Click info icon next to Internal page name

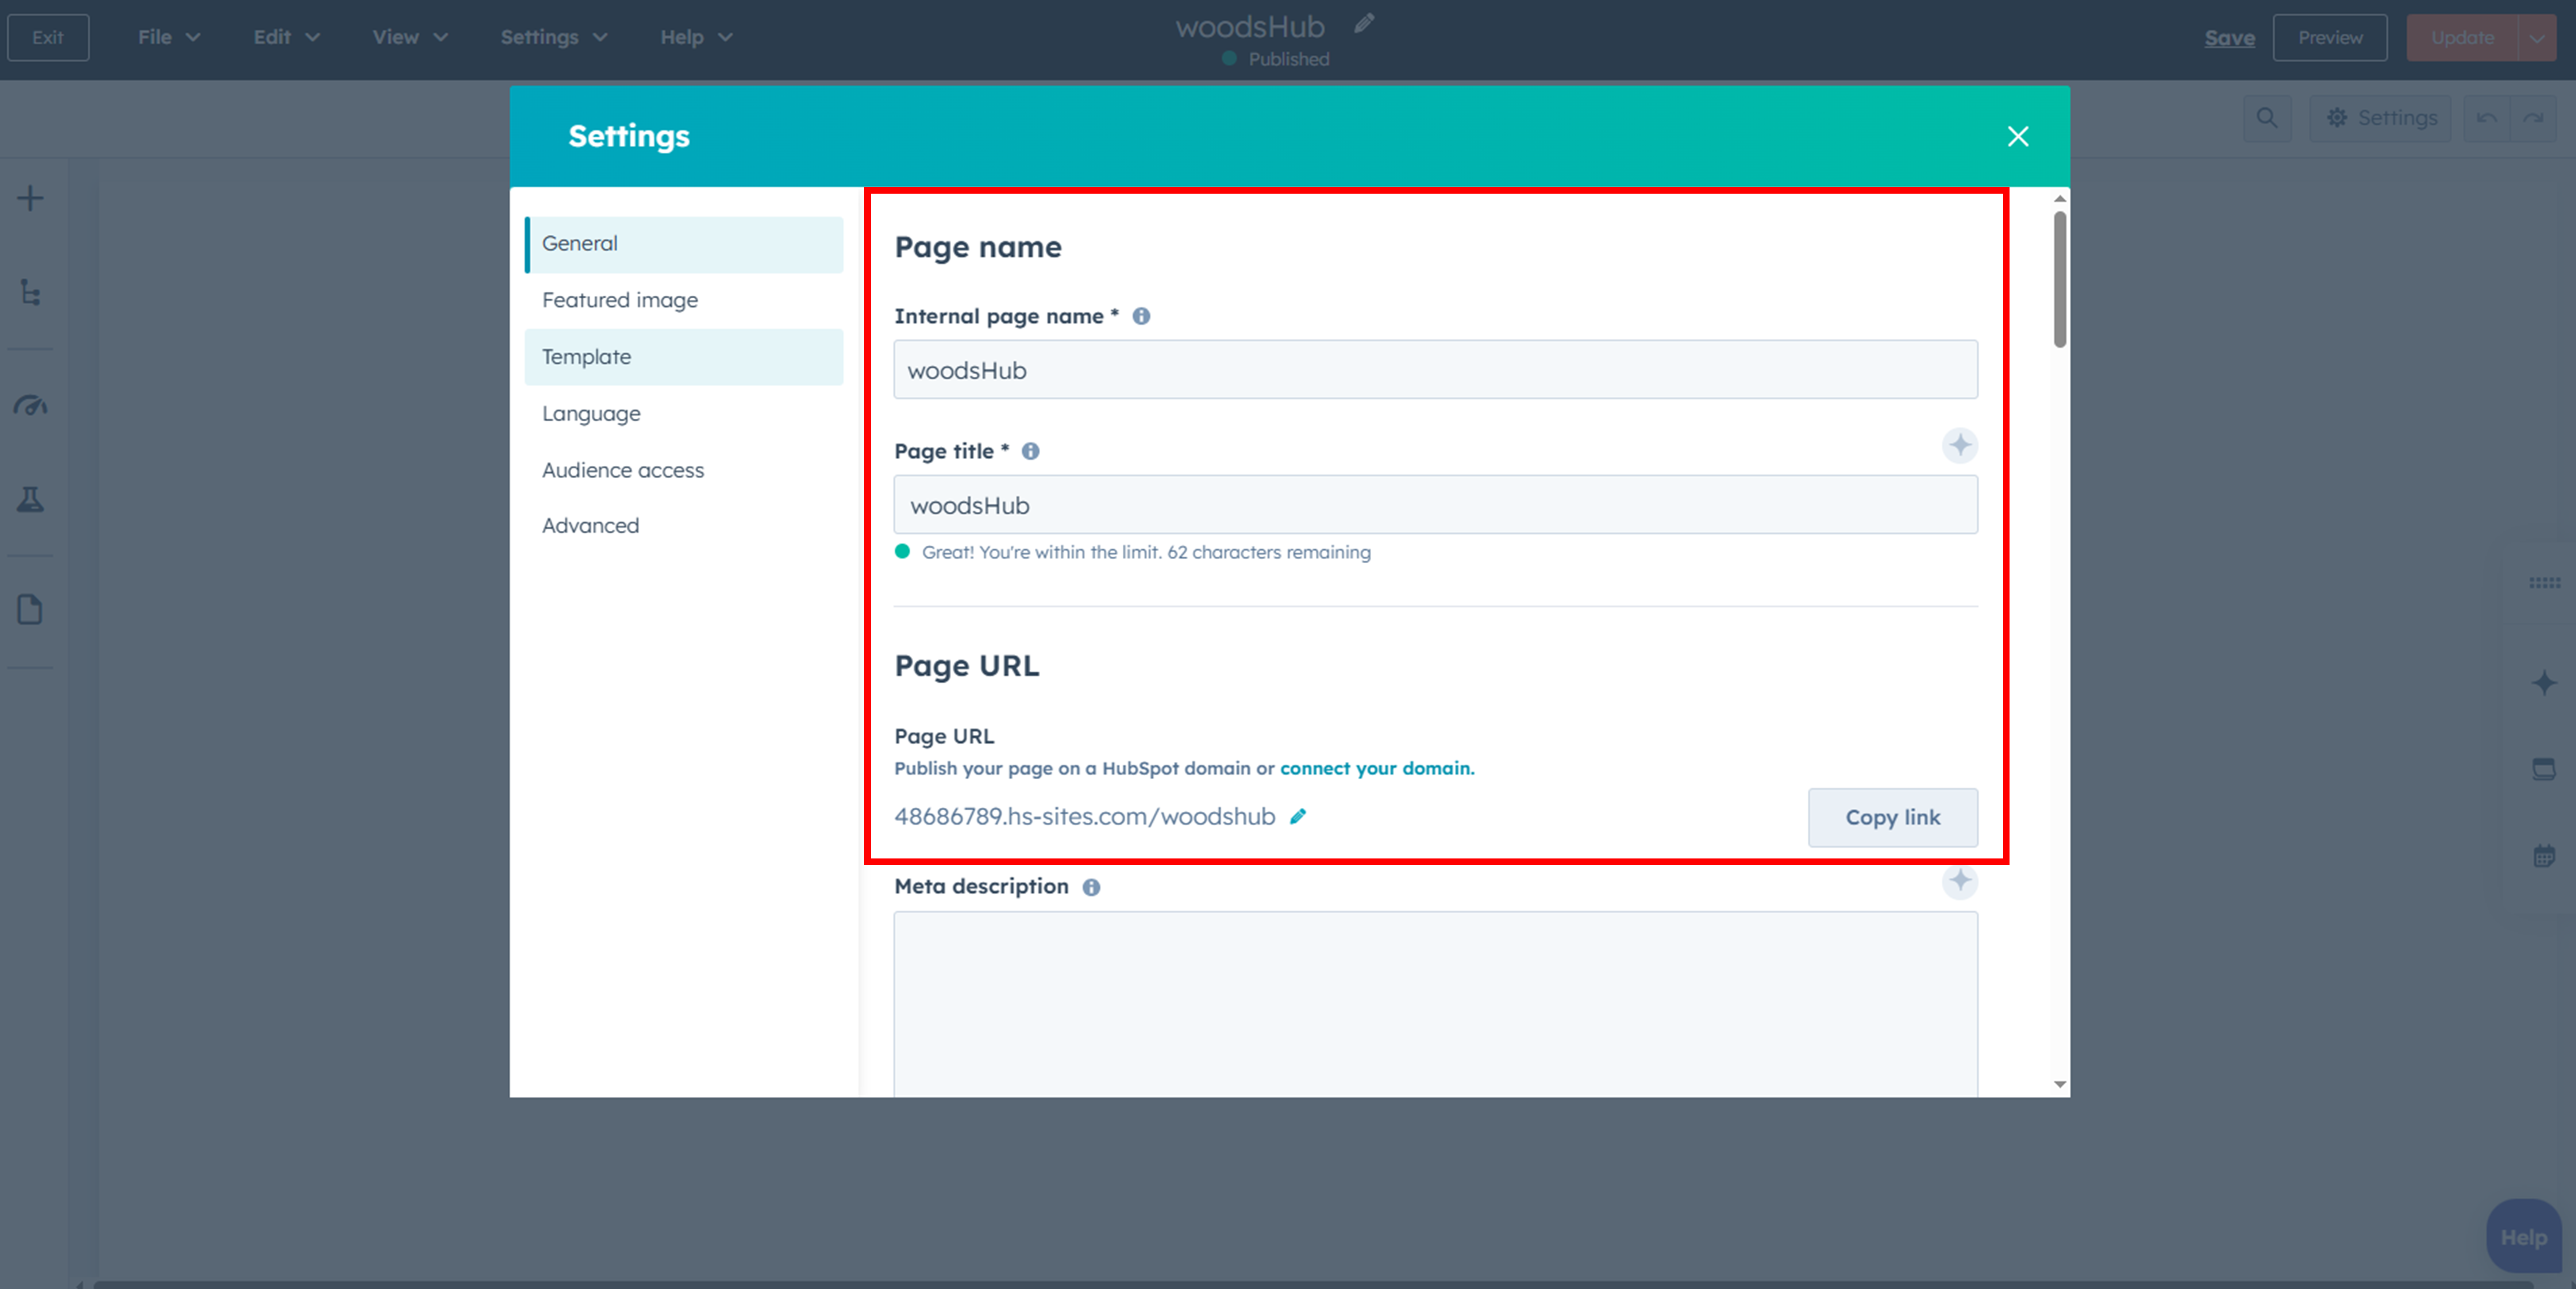[x=1141, y=316]
